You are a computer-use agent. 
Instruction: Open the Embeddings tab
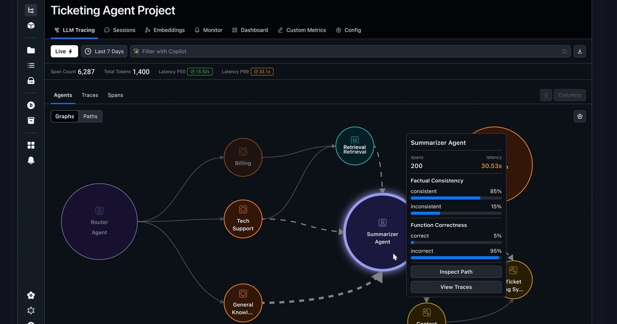point(165,30)
